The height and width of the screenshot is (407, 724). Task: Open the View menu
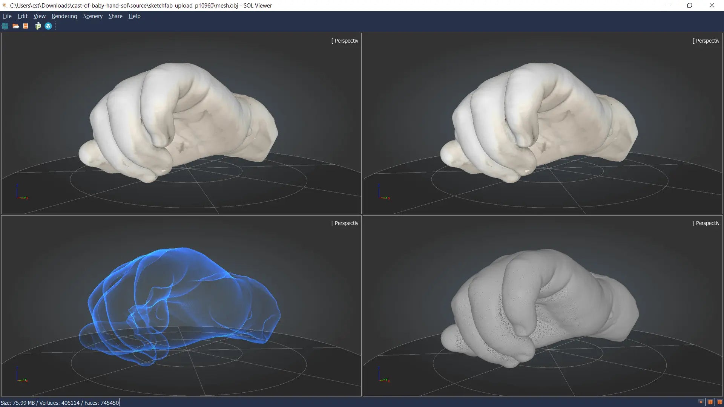(39, 16)
